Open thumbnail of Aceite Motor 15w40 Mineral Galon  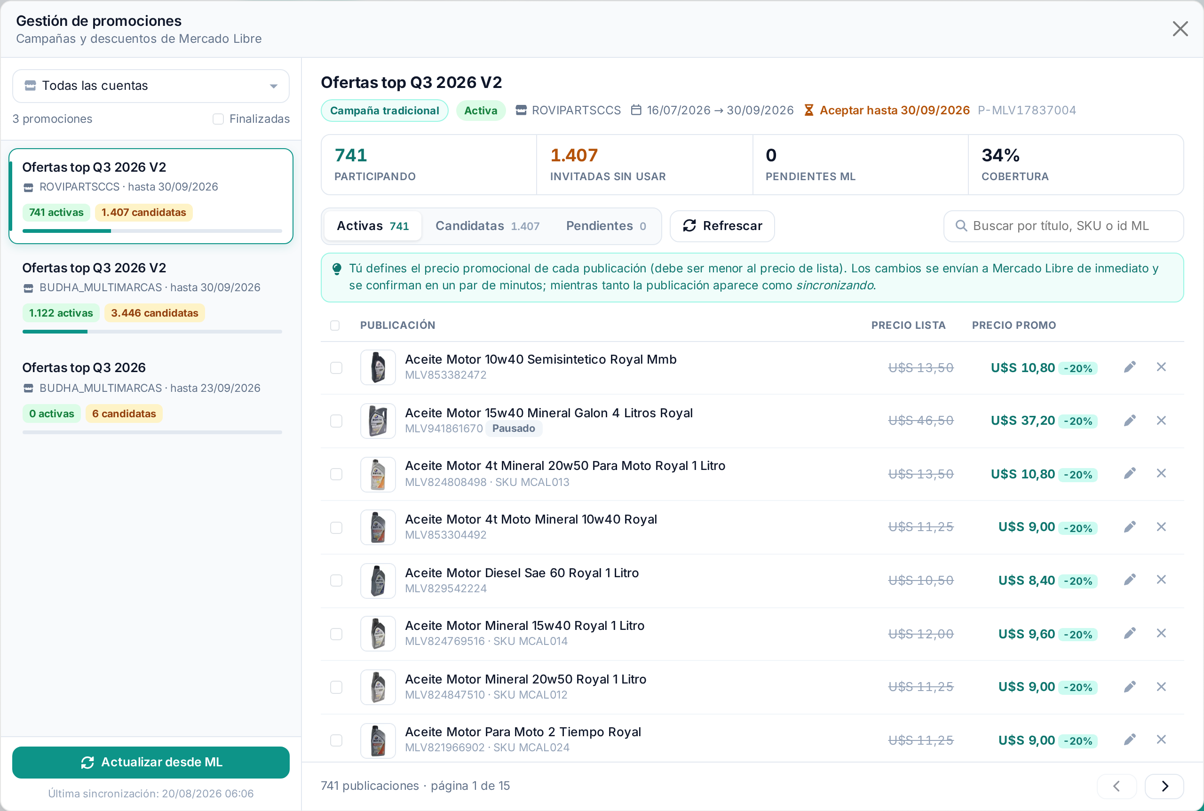(378, 421)
